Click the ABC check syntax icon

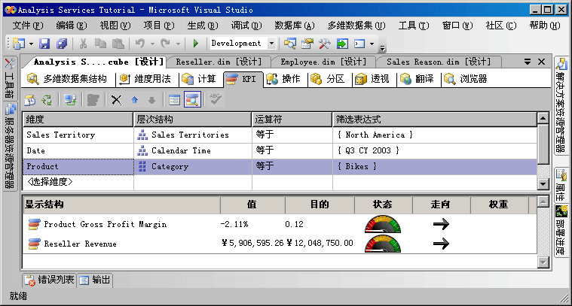(x=216, y=99)
